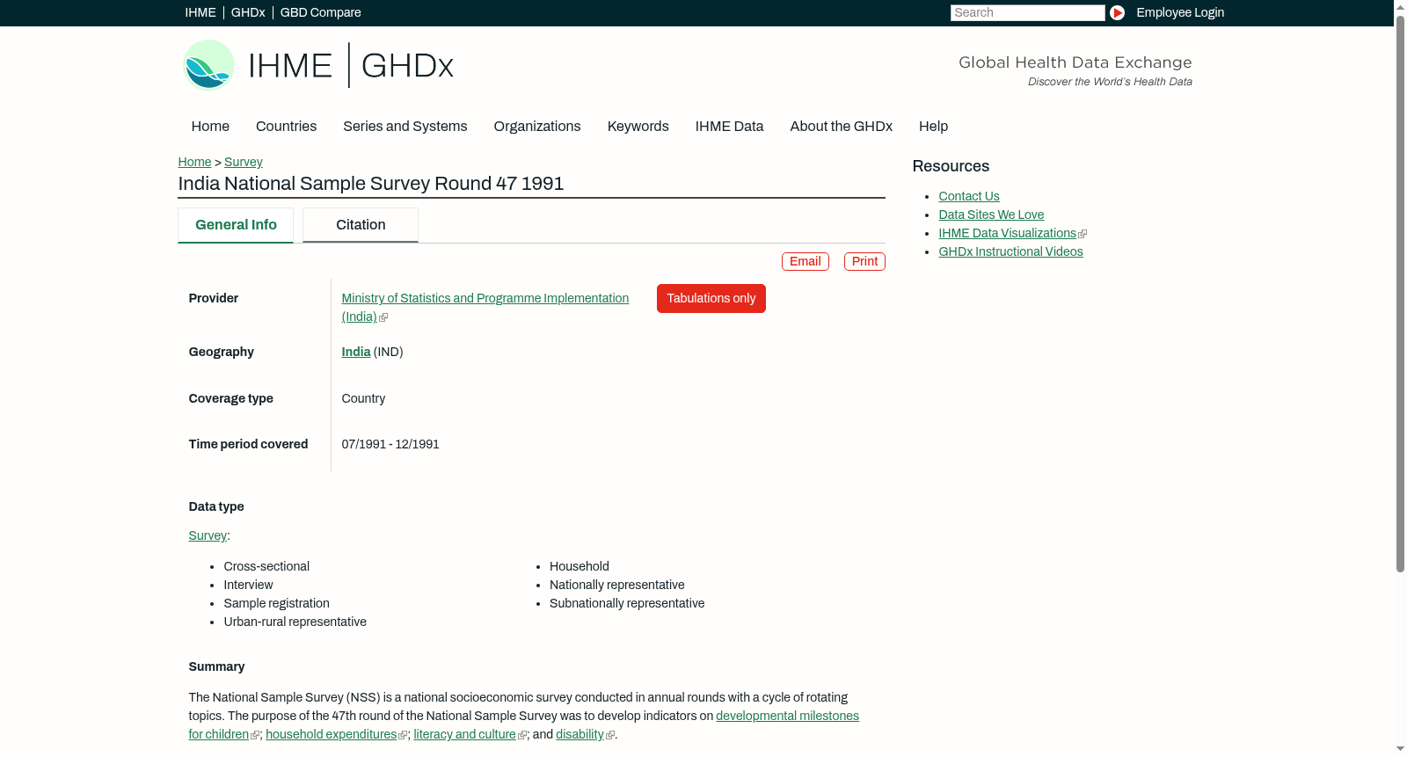The image size is (1407, 757).
Task: Click the Global Health Data Exchange tagline logo
Action: (1075, 70)
